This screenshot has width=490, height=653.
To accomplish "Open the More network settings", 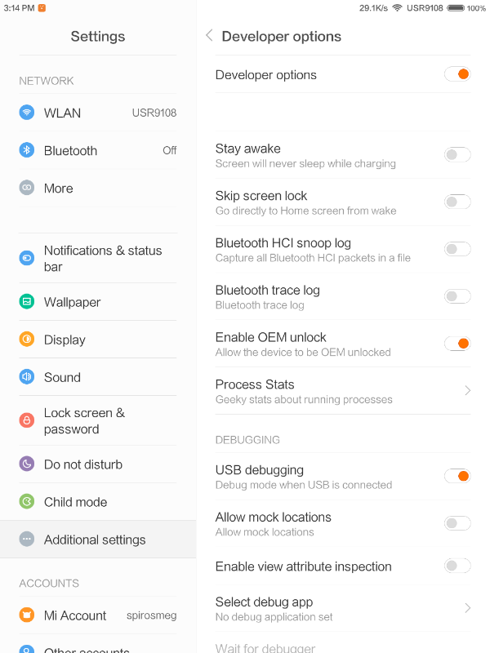I will [x=59, y=188].
